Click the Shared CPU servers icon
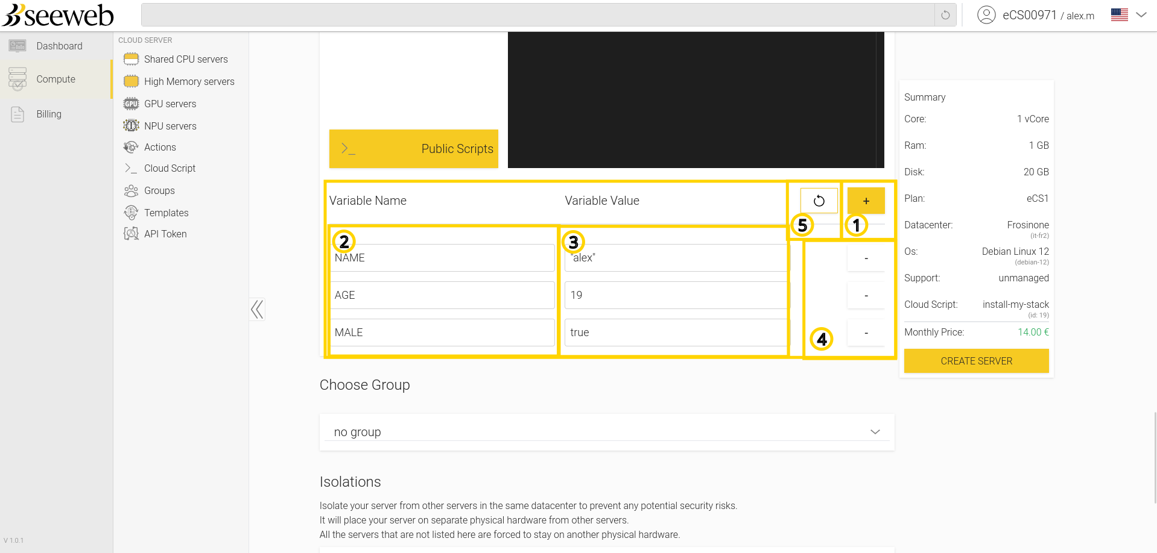Screen dimensions: 1157x553 (131, 59)
